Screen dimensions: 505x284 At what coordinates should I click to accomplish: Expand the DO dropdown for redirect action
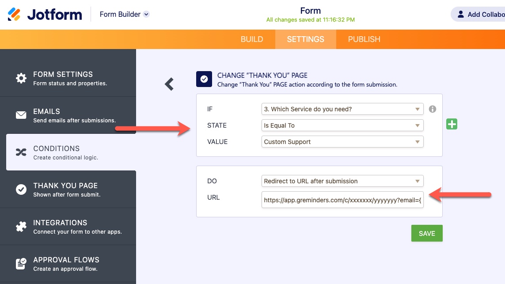(x=342, y=181)
